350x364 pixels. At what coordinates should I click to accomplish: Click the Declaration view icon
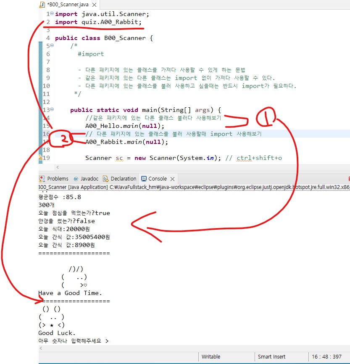tap(106, 178)
